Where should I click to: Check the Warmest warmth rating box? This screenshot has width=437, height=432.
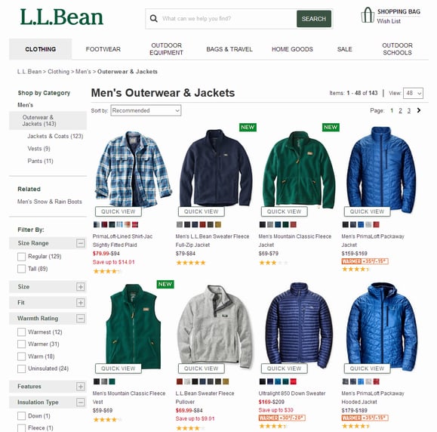click(21, 332)
